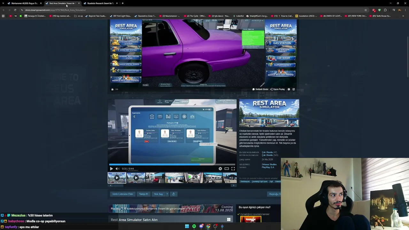
Task: Show the hidden bookmarks overflow chevron
Action: [x=403, y=16]
